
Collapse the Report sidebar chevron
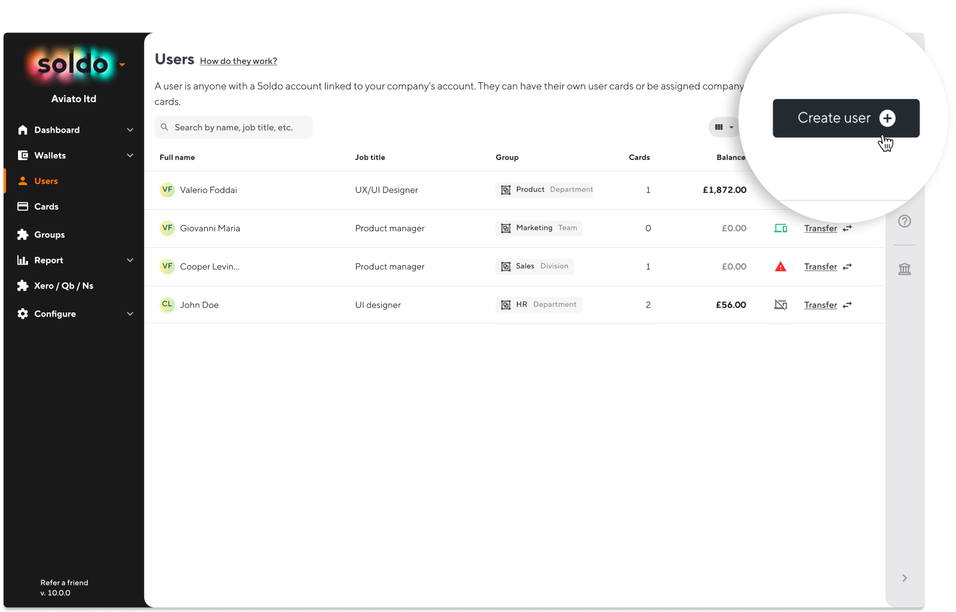pos(130,260)
